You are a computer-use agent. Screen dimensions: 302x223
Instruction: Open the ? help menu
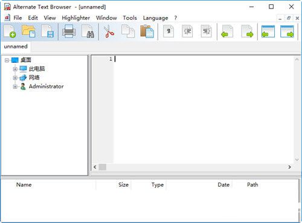(176, 18)
